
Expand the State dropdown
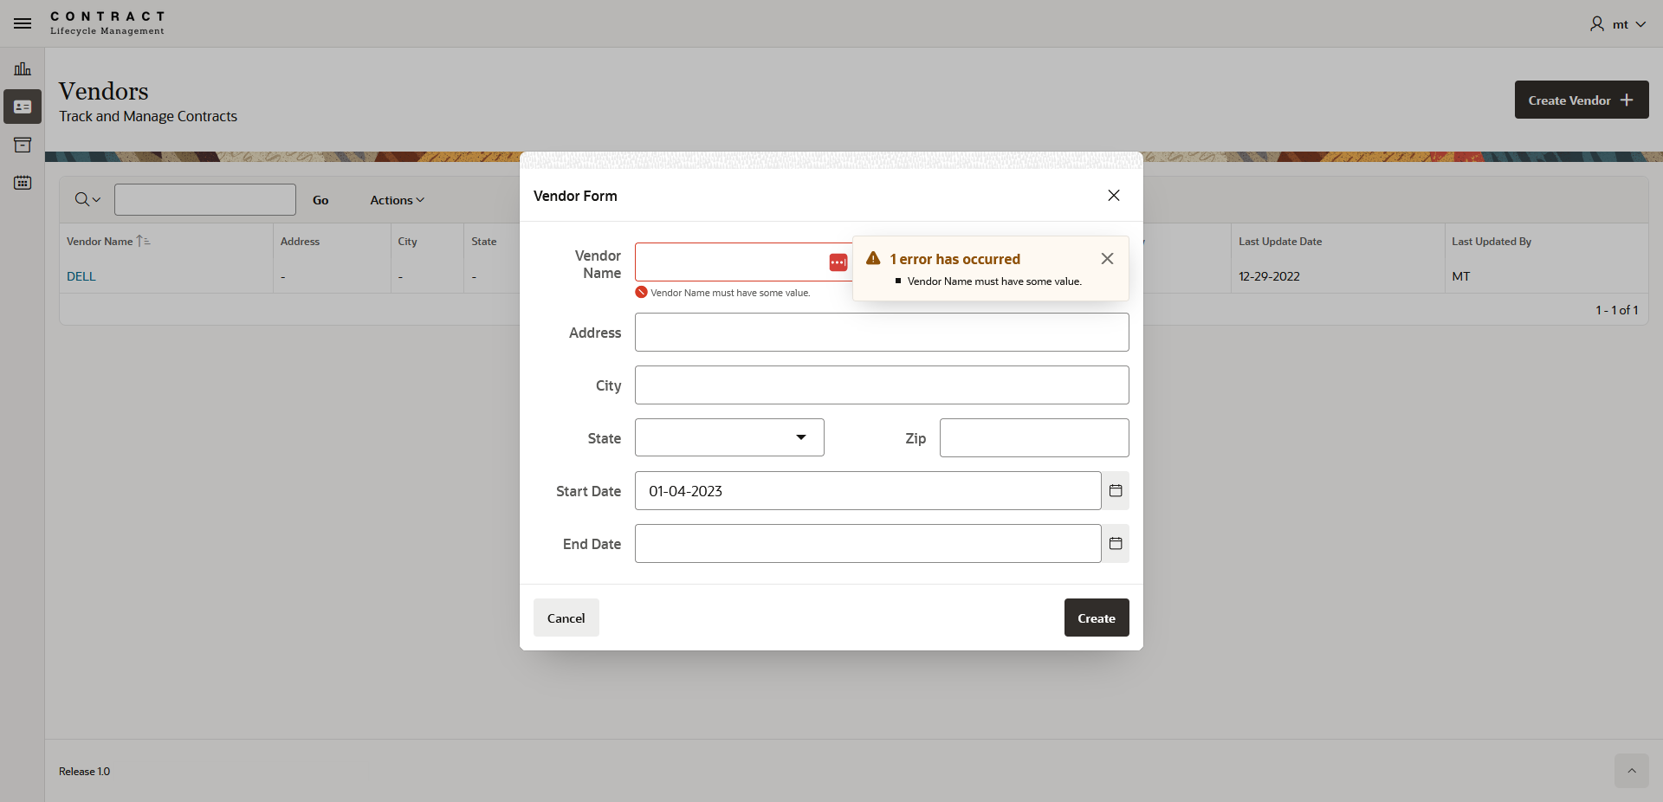729,438
